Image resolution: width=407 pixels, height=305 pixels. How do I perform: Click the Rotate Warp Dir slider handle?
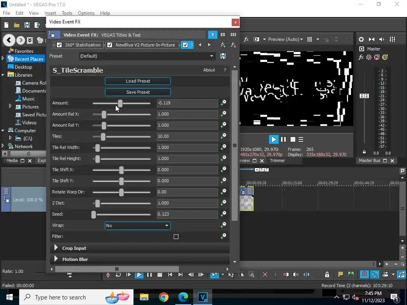pyautogui.click(x=121, y=192)
